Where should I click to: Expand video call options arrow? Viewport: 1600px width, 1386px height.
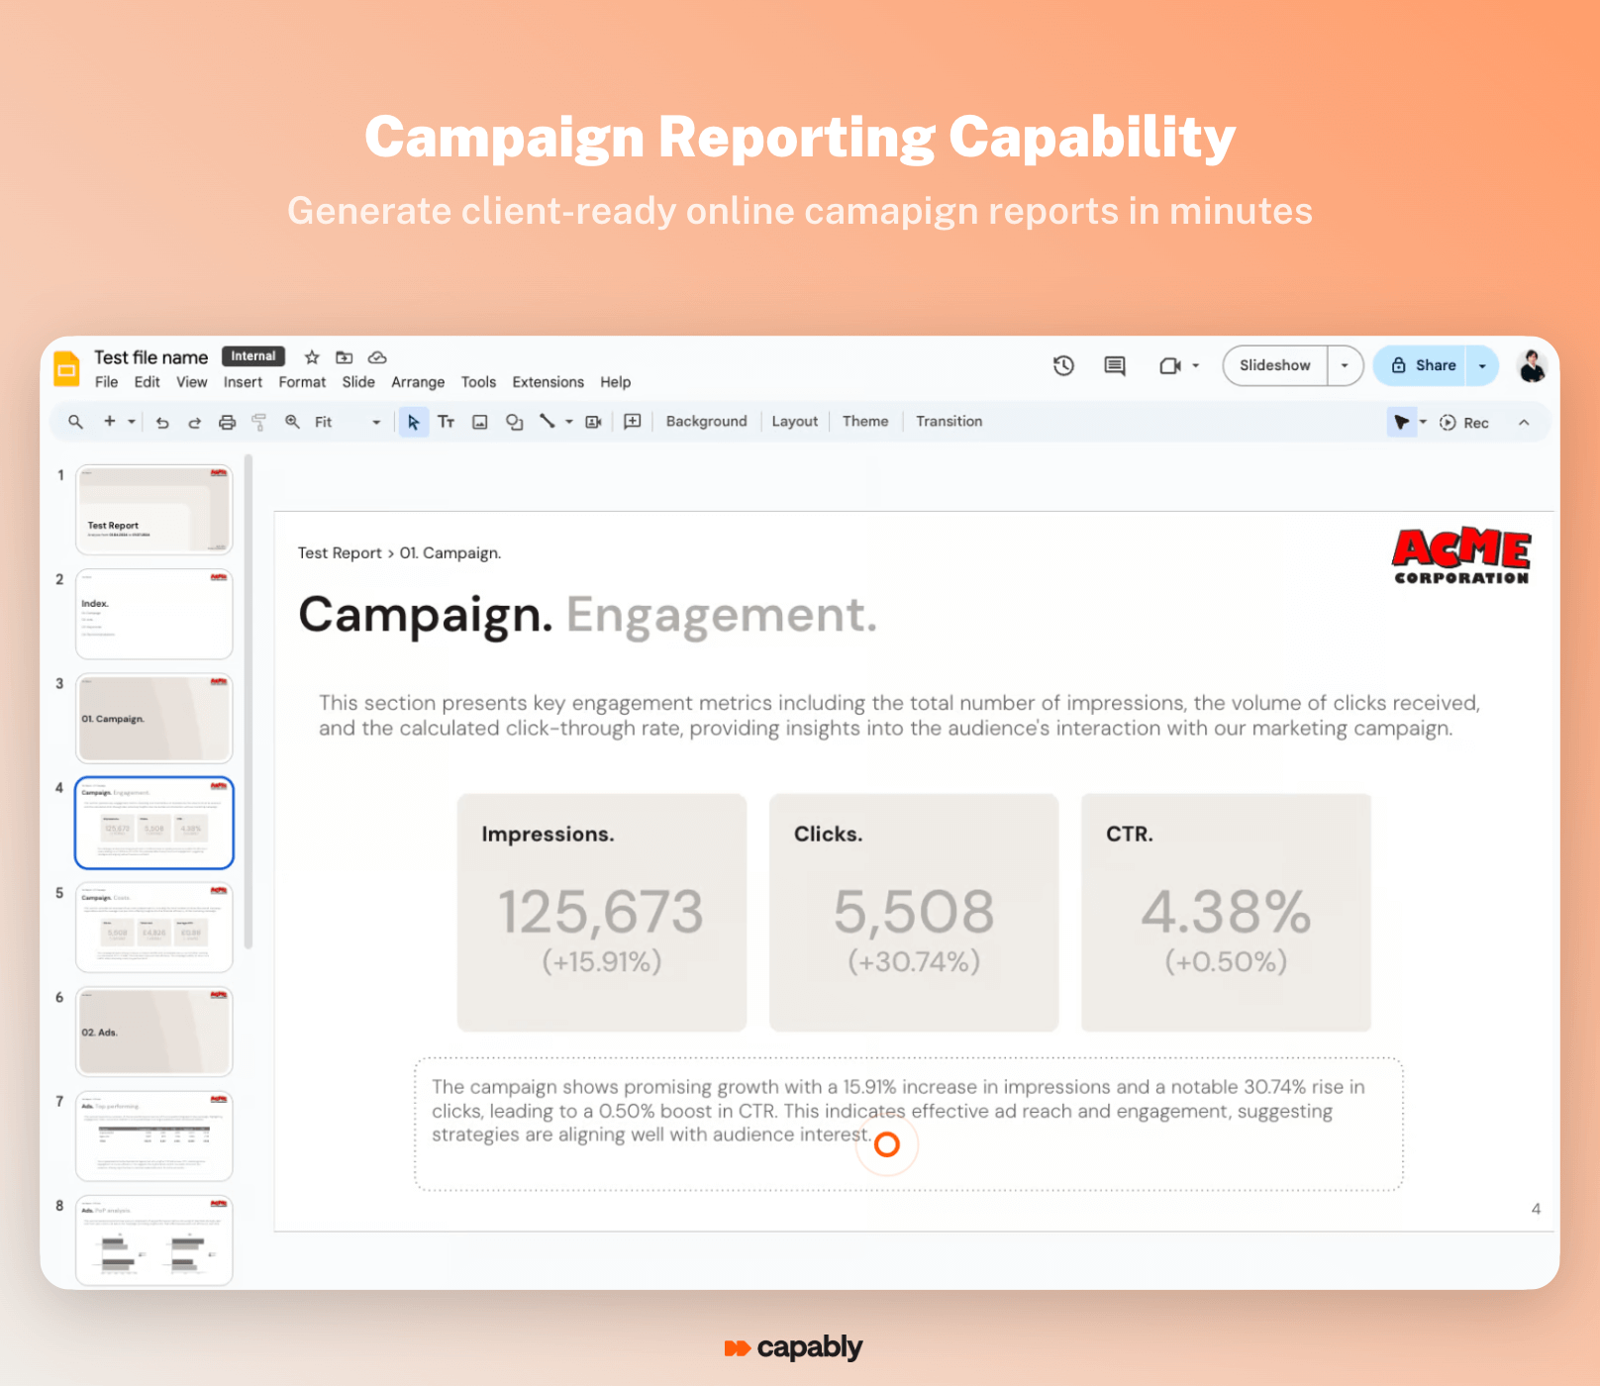pyautogui.click(x=1196, y=366)
